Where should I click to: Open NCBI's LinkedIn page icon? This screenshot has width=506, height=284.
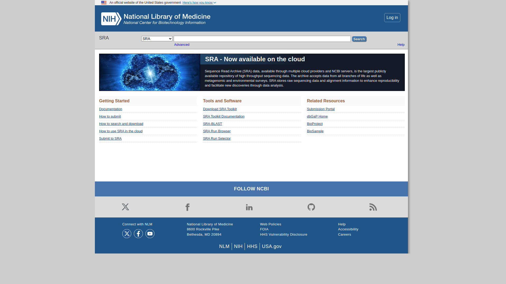tap(249, 207)
